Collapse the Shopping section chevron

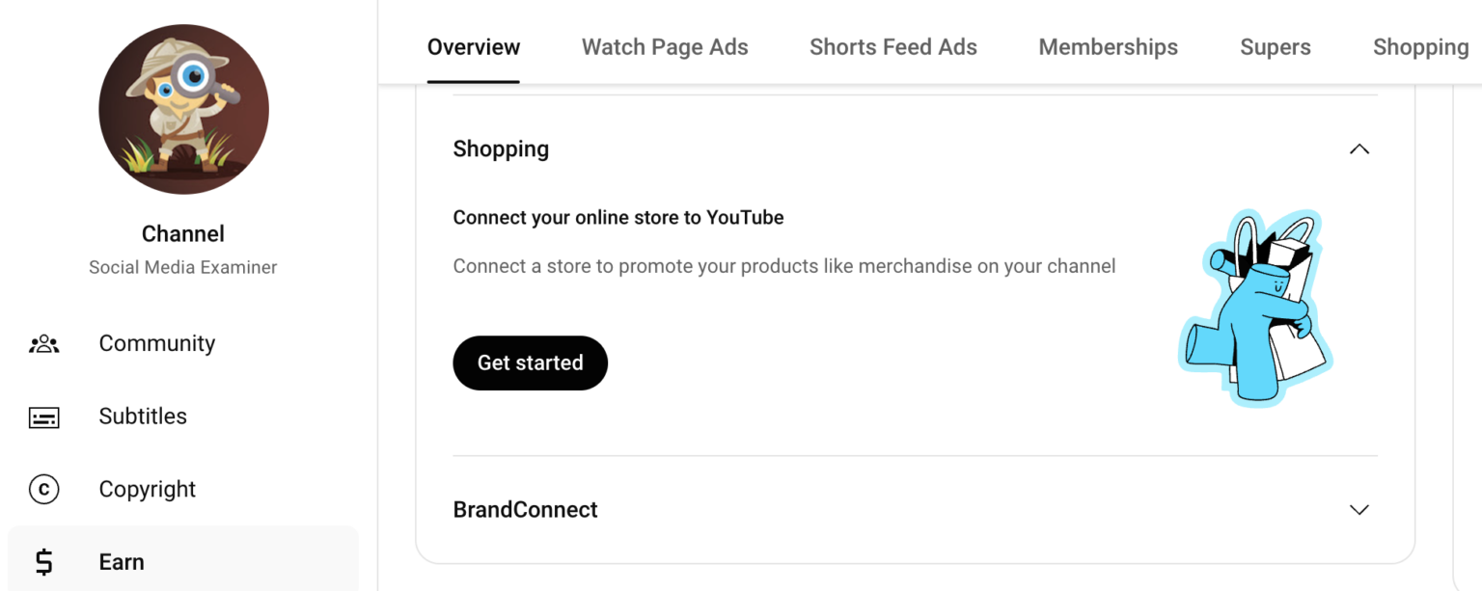tap(1359, 149)
